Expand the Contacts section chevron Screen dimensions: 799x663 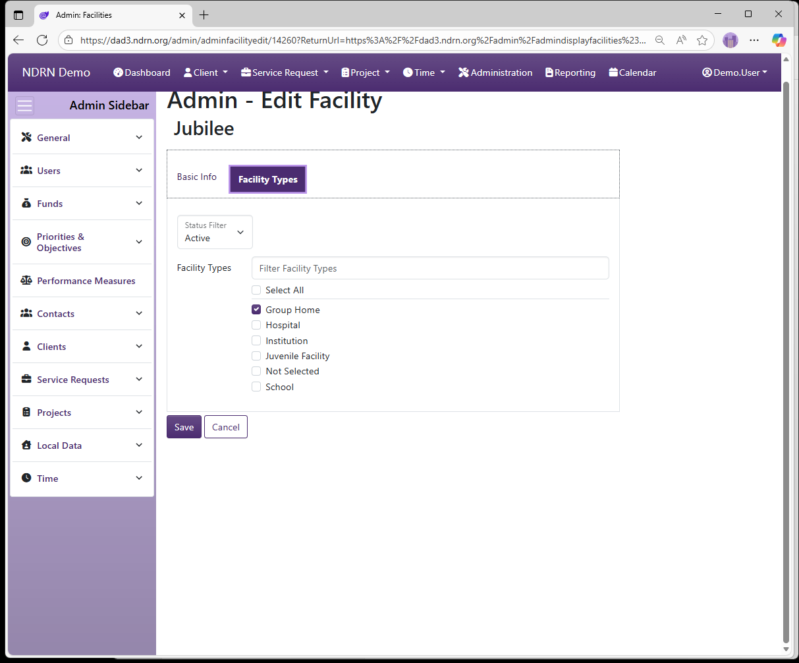[139, 313]
